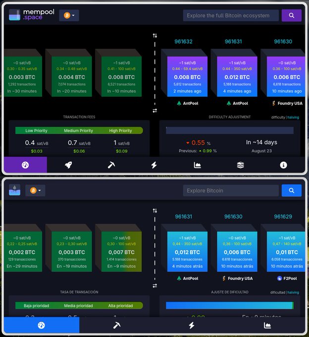This screenshot has width=309, height=337.
Task: Click the 1 sat/vB high priority fee
Action: [121, 143]
